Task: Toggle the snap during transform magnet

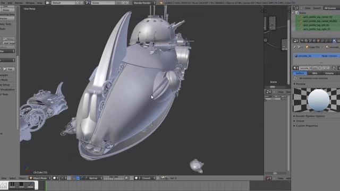Action: pyautogui.click(x=132, y=178)
